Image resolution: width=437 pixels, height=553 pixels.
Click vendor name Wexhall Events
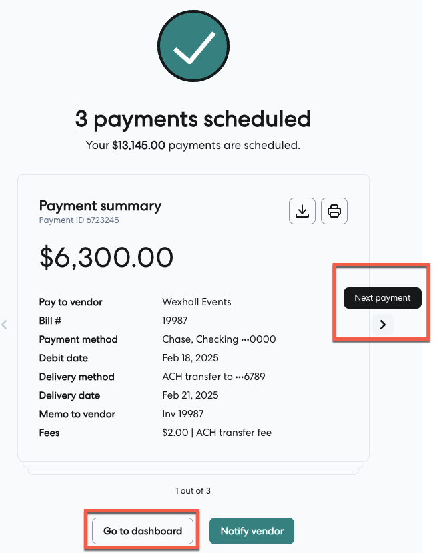pyautogui.click(x=197, y=302)
